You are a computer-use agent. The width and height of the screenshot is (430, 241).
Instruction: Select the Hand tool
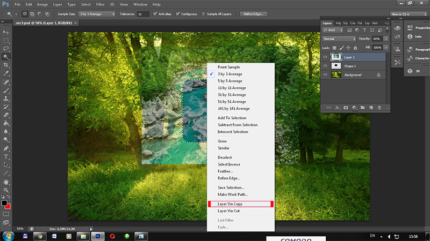[6, 182]
